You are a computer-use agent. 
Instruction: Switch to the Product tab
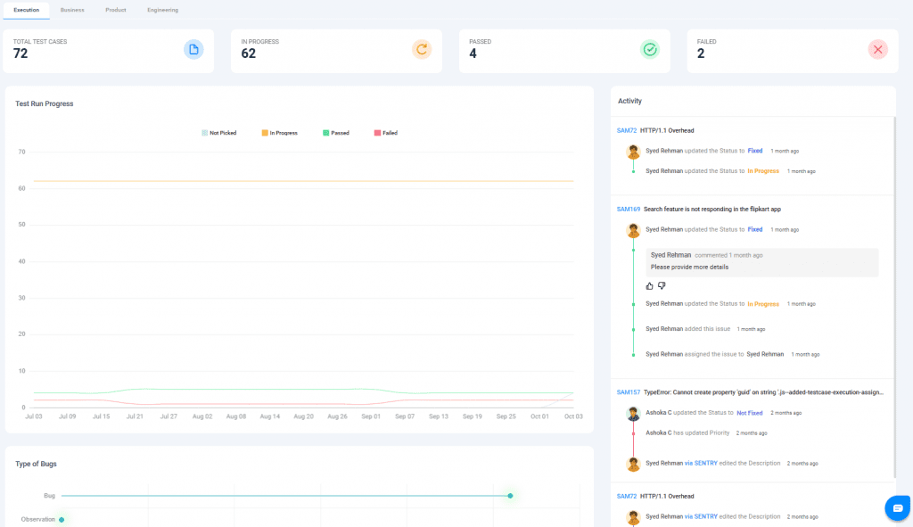click(115, 10)
